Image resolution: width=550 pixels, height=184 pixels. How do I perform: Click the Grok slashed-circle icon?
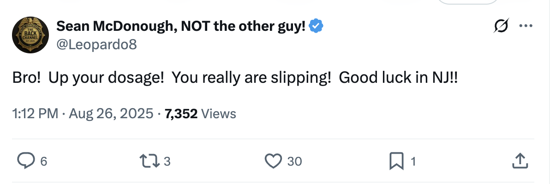pos(501,26)
